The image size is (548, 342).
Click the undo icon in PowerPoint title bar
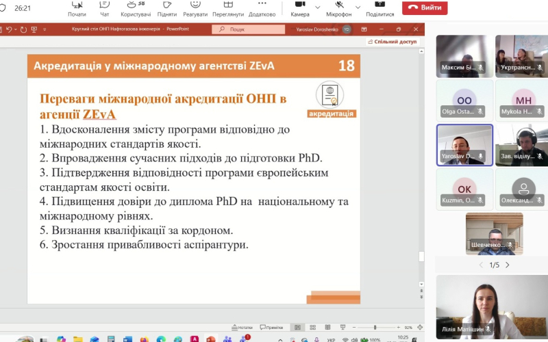pos(9,29)
